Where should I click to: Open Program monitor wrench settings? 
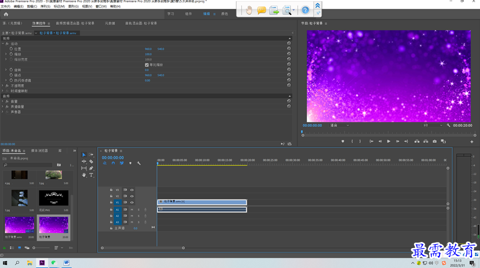(448, 125)
